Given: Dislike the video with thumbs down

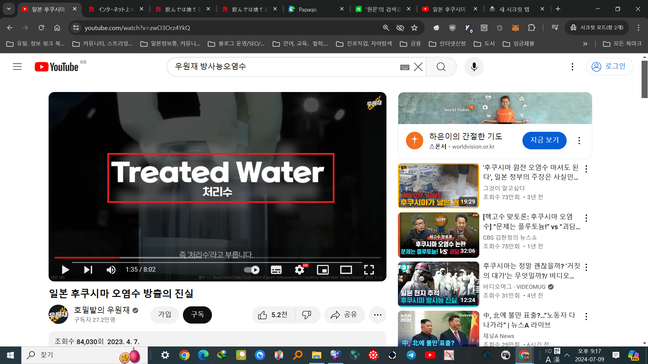Looking at the screenshot, I should [x=306, y=315].
